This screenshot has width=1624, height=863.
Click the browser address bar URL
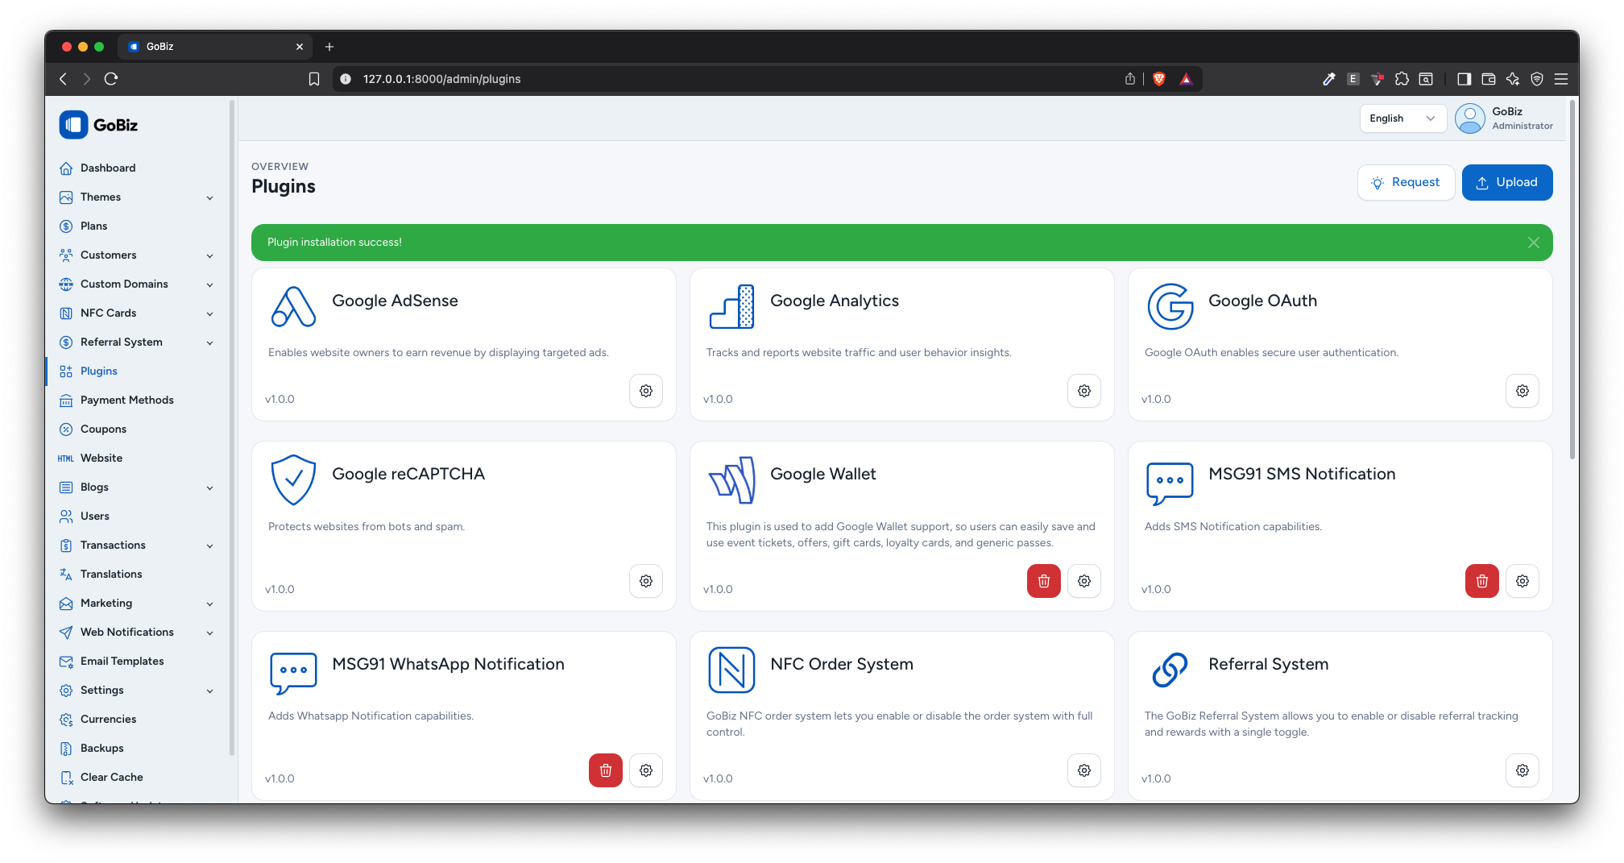click(441, 79)
